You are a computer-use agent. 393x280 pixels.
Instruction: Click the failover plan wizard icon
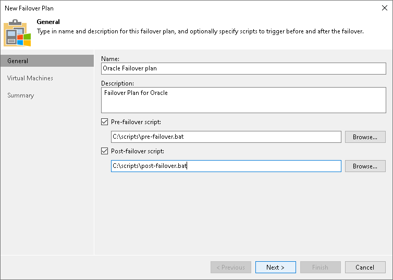pyautogui.click(x=17, y=32)
